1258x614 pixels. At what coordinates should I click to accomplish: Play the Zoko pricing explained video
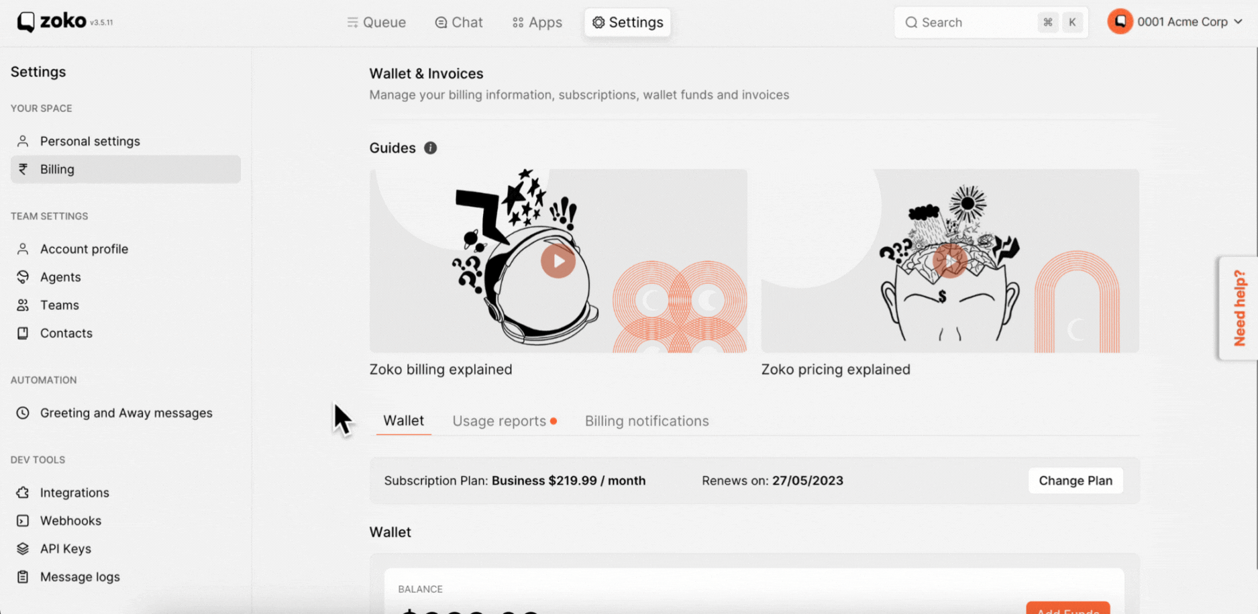pos(950,261)
